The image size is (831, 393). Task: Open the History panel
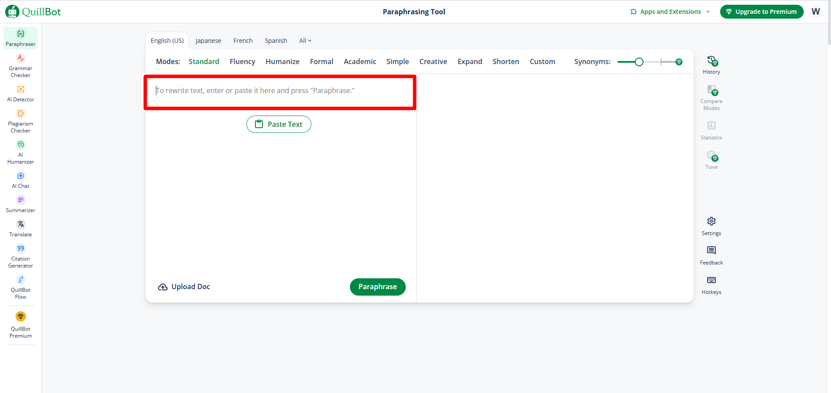711,65
